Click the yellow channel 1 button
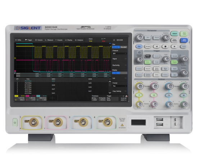The width and height of the screenshot is (199, 163). click(139, 95)
